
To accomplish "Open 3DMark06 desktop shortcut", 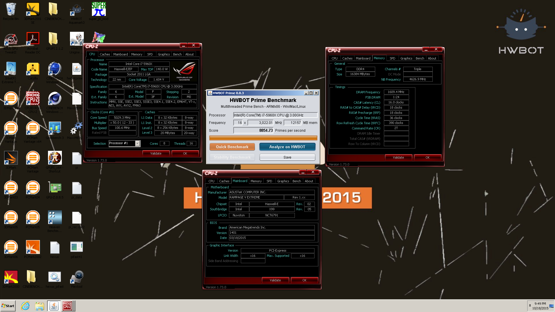I will tap(11, 249).
